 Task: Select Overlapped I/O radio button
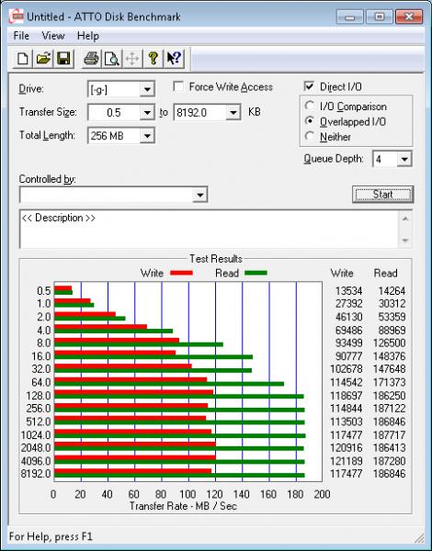coord(310,121)
